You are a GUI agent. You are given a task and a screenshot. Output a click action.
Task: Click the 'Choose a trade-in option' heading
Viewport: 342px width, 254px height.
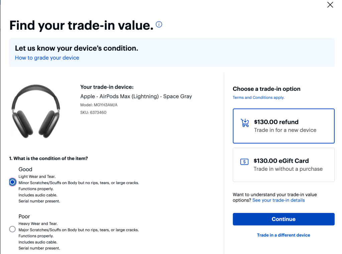pyautogui.click(x=266, y=89)
